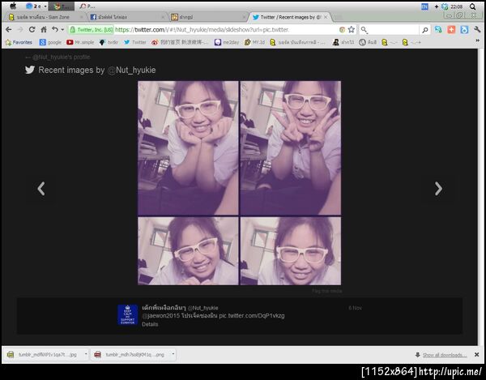Open the me2day bookmark
The height and width of the screenshot is (380, 486).
coord(227,42)
